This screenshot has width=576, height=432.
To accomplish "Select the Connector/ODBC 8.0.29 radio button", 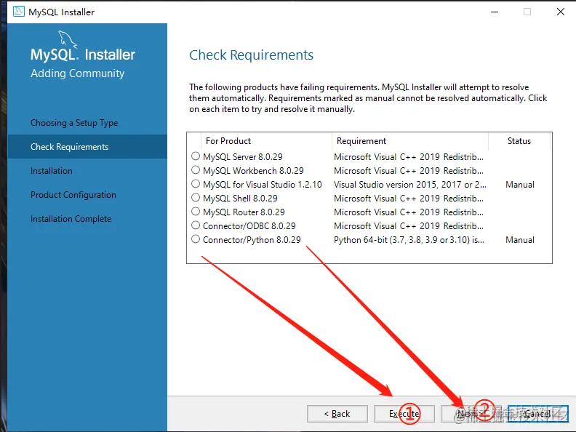I will [x=196, y=225].
